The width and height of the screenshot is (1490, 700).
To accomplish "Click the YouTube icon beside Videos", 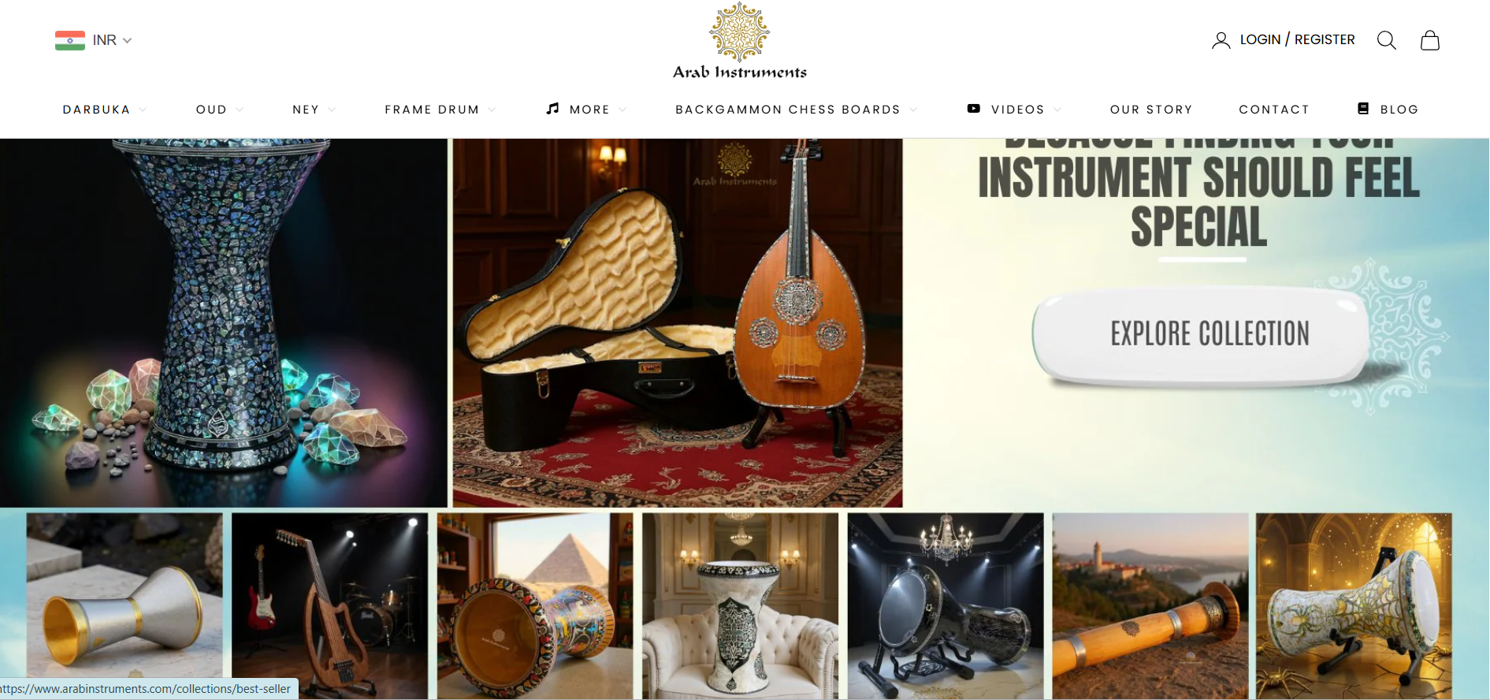I will click(974, 109).
